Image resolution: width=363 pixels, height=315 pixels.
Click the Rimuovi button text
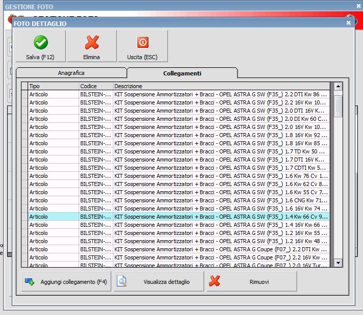click(x=259, y=282)
